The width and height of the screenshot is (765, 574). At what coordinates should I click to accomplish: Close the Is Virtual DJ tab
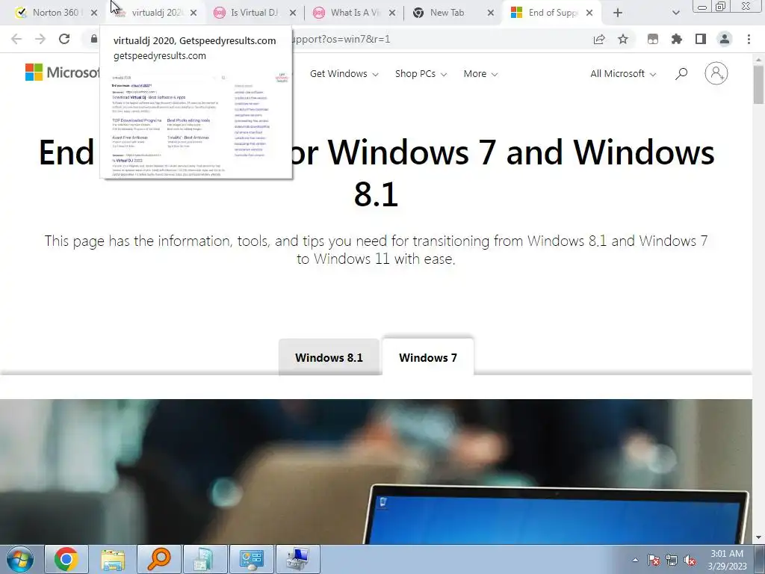pyautogui.click(x=293, y=13)
